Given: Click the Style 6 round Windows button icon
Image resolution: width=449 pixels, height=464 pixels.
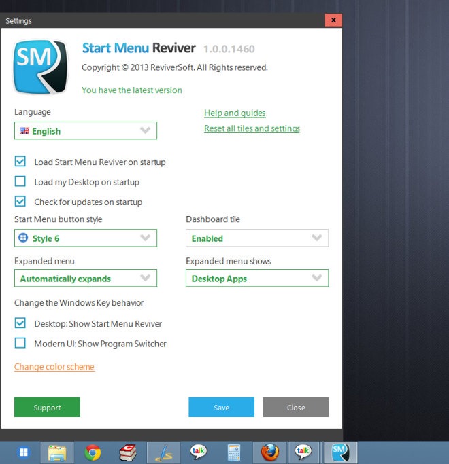Looking at the screenshot, I should click(23, 238).
